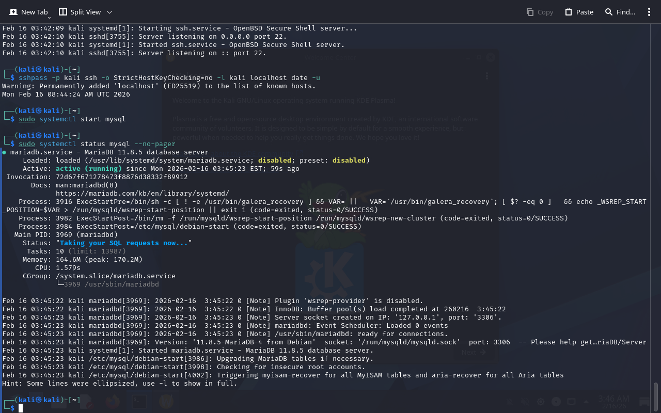Click the "Taking your SQL requests now..." status

coord(124,243)
